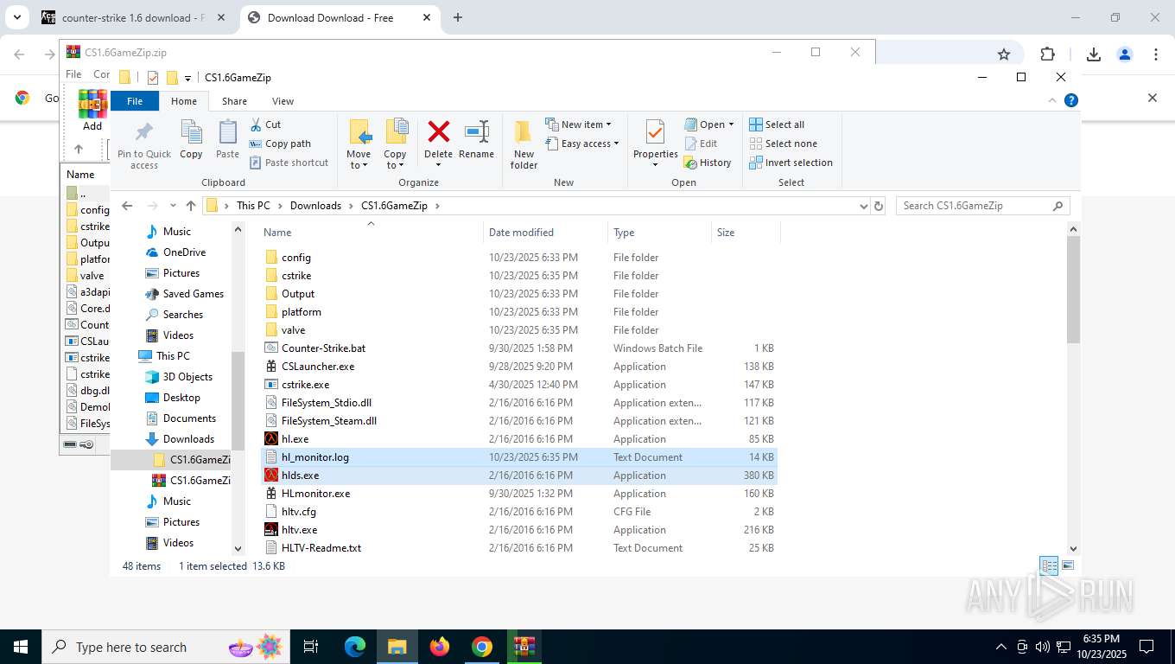Click the red Delete icon
Screen dimensions: 1175x664
pyautogui.click(x=439, y=132)
